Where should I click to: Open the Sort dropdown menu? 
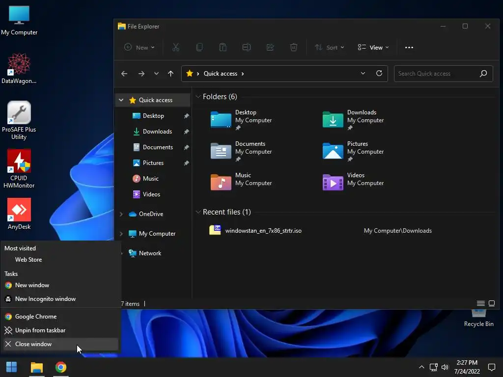point(329,48)
